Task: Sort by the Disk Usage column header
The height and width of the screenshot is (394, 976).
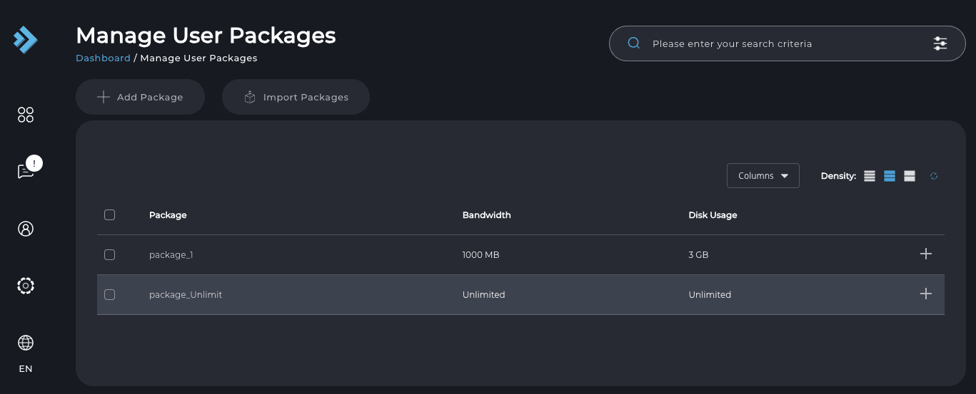Action: point(713,215)
